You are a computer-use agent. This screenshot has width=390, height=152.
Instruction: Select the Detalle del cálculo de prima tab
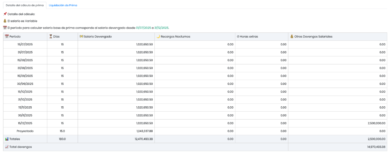[x=25, y=5]
